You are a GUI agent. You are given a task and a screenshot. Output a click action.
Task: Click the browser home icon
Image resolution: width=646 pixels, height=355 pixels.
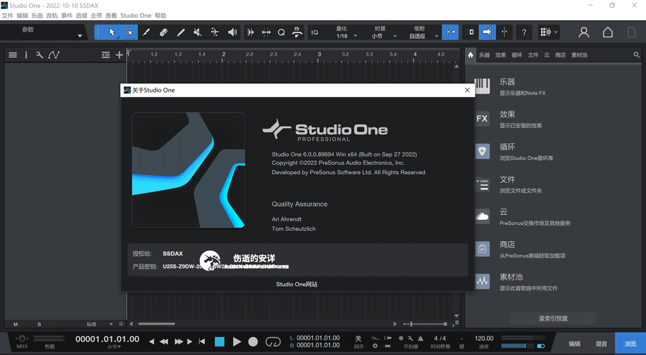click(470, 55)
